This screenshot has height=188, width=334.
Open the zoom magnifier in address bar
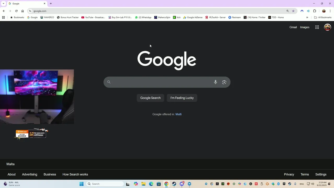point(288,11)
